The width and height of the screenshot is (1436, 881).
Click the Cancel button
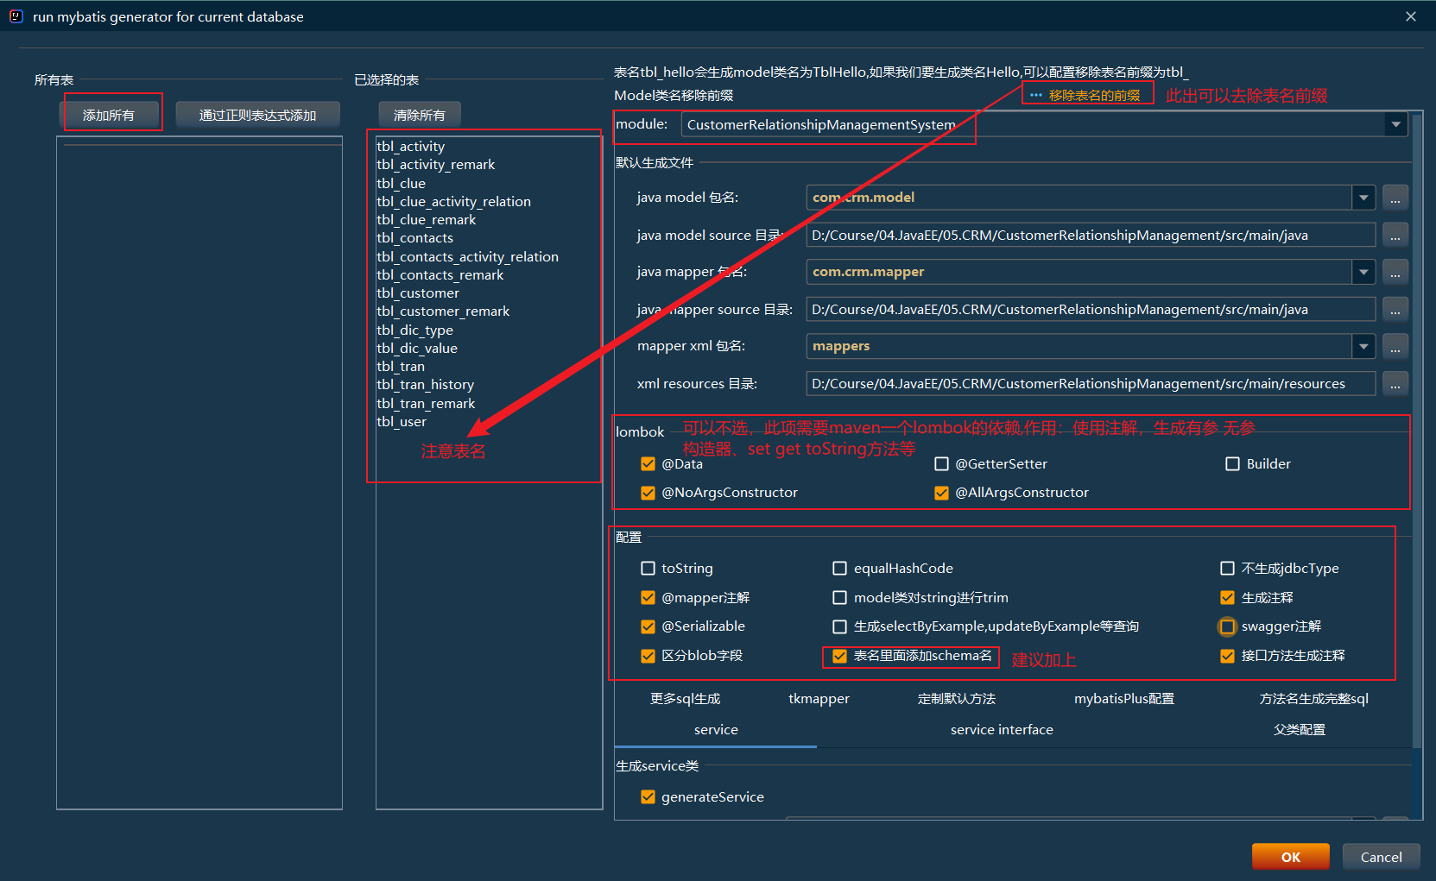click(1382, 857)
